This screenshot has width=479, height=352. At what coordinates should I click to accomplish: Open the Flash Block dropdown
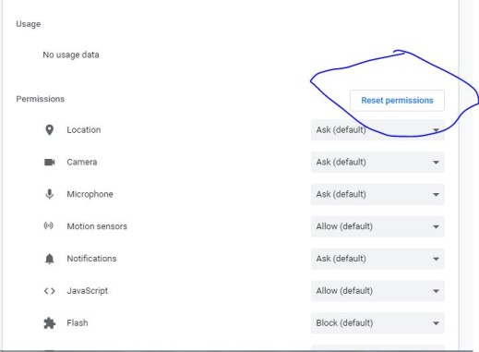[x=377, y=323]
